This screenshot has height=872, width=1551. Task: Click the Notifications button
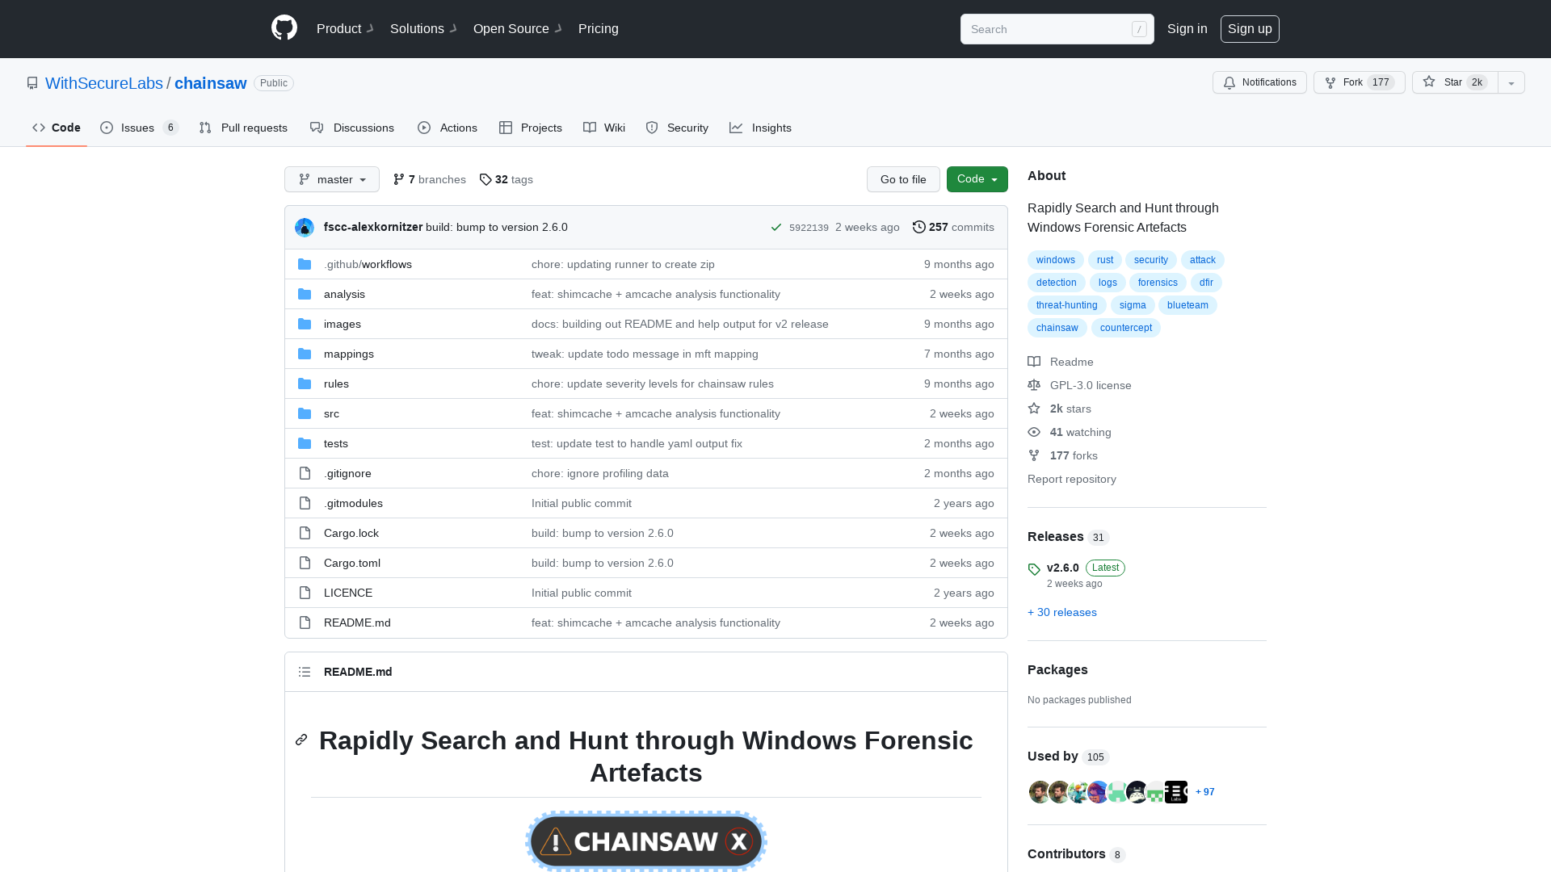click(x=1259, y=82)
